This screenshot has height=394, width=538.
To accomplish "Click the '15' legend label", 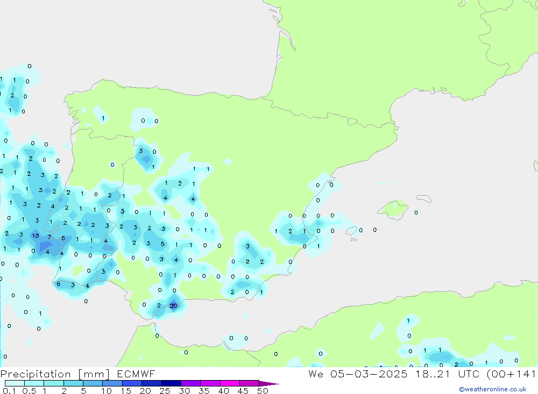I will coord(125,391).
